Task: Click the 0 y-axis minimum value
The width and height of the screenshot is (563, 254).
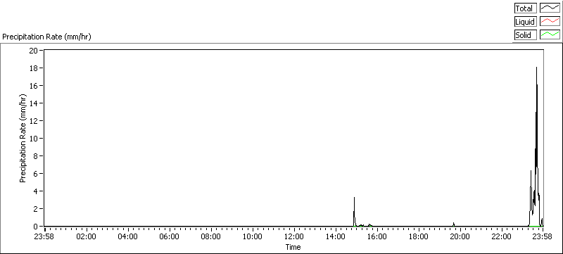Action: pyautogui.click(x=36, y=227)
